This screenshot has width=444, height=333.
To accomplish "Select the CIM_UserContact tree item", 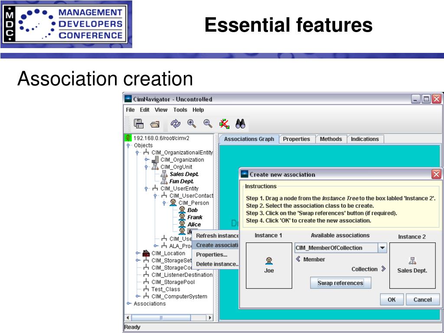I will click(191, 196).
